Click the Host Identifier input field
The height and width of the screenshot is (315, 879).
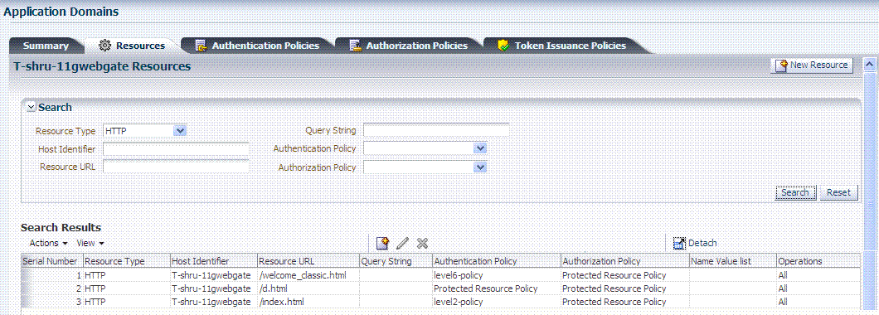coord(176,148)
